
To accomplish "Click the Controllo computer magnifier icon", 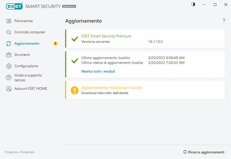I will click(x=9, y=32).
